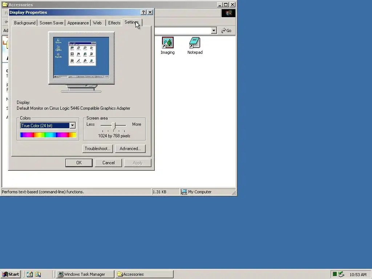The image size is (372, 279).
Task: Switch to the Screen Saver tab
Action: coord(52,23)
